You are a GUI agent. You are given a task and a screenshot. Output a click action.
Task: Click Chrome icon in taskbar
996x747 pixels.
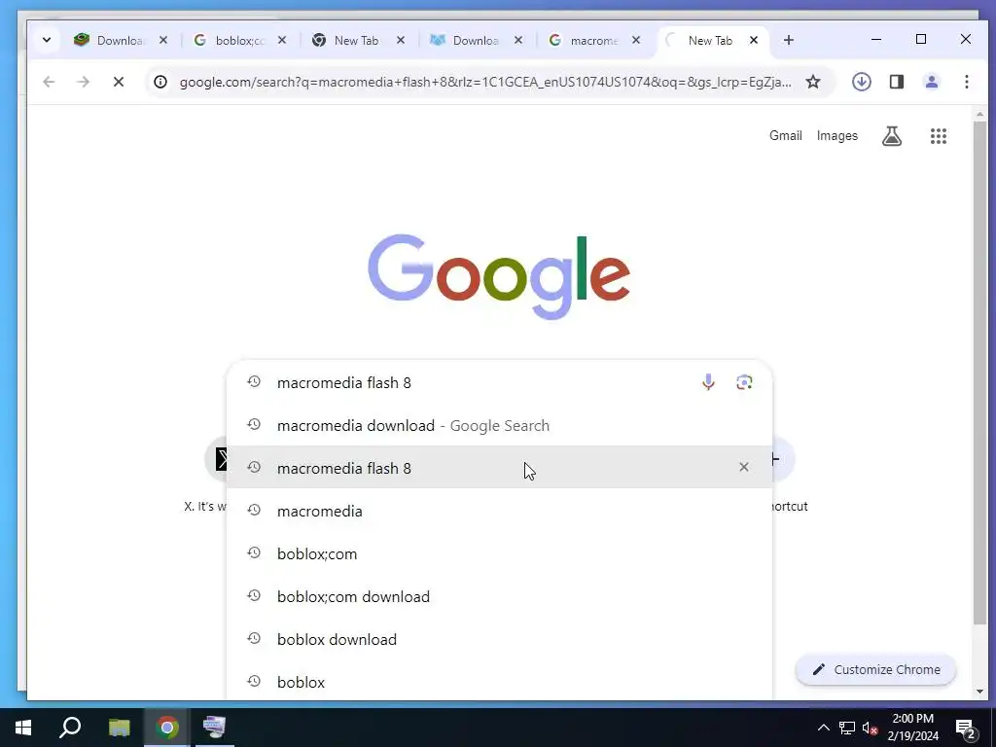point(167,728)
